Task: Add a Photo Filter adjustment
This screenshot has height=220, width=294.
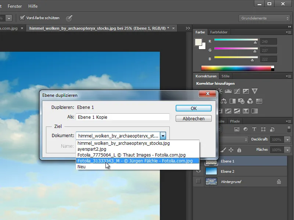Action: 241,101
